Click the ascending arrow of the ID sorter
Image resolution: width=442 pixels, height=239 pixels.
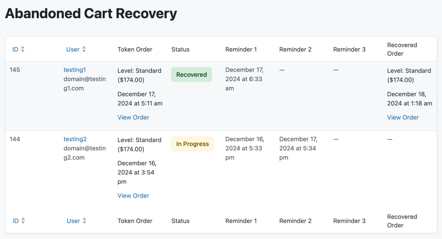[x=22, y=47]
